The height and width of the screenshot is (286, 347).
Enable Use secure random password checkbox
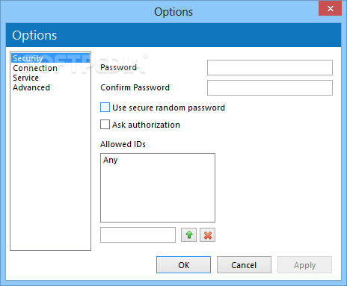click(105, 108)
